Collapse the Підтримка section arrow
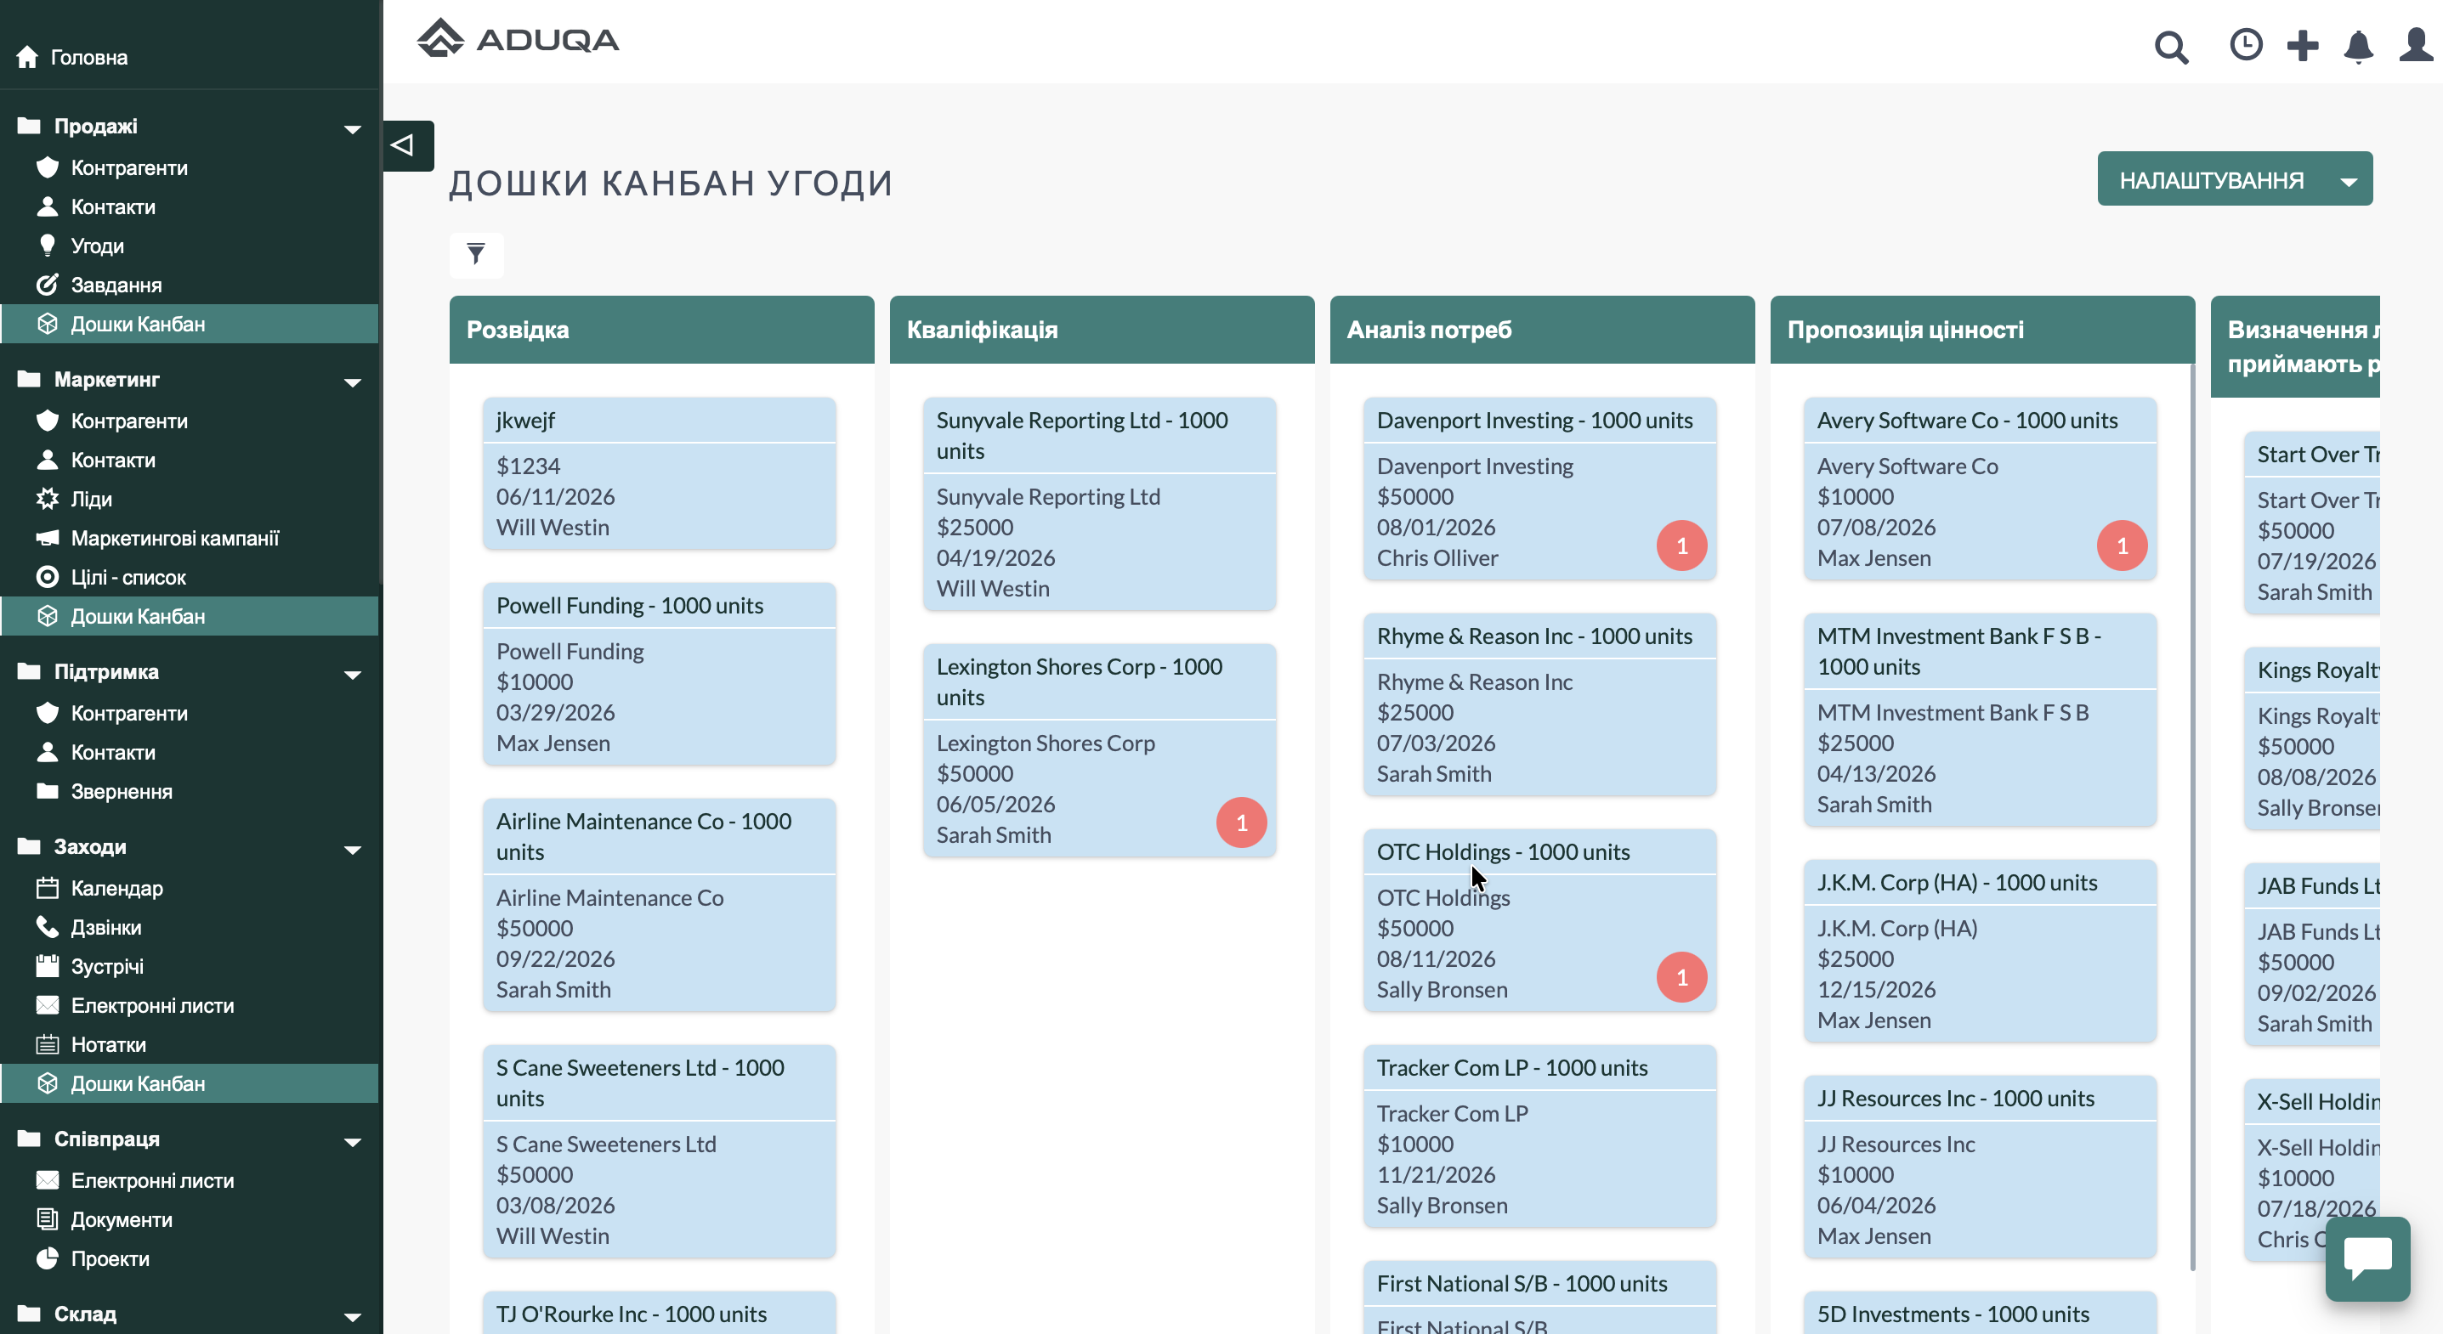2443x1334 pixels. pyautogui.click(x=353, y=673)
